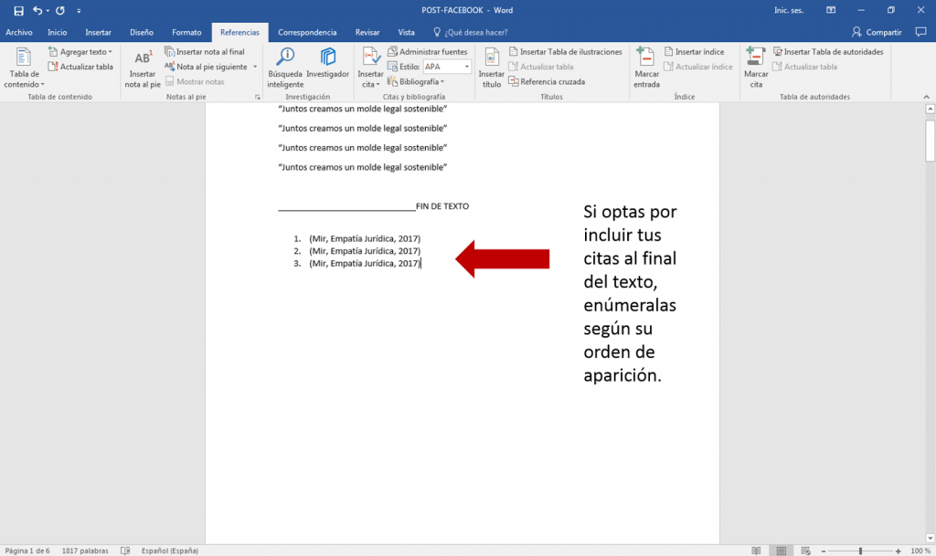Click Página 1 de 6 in status bar
936x556 pixels.
pos(27,551)
